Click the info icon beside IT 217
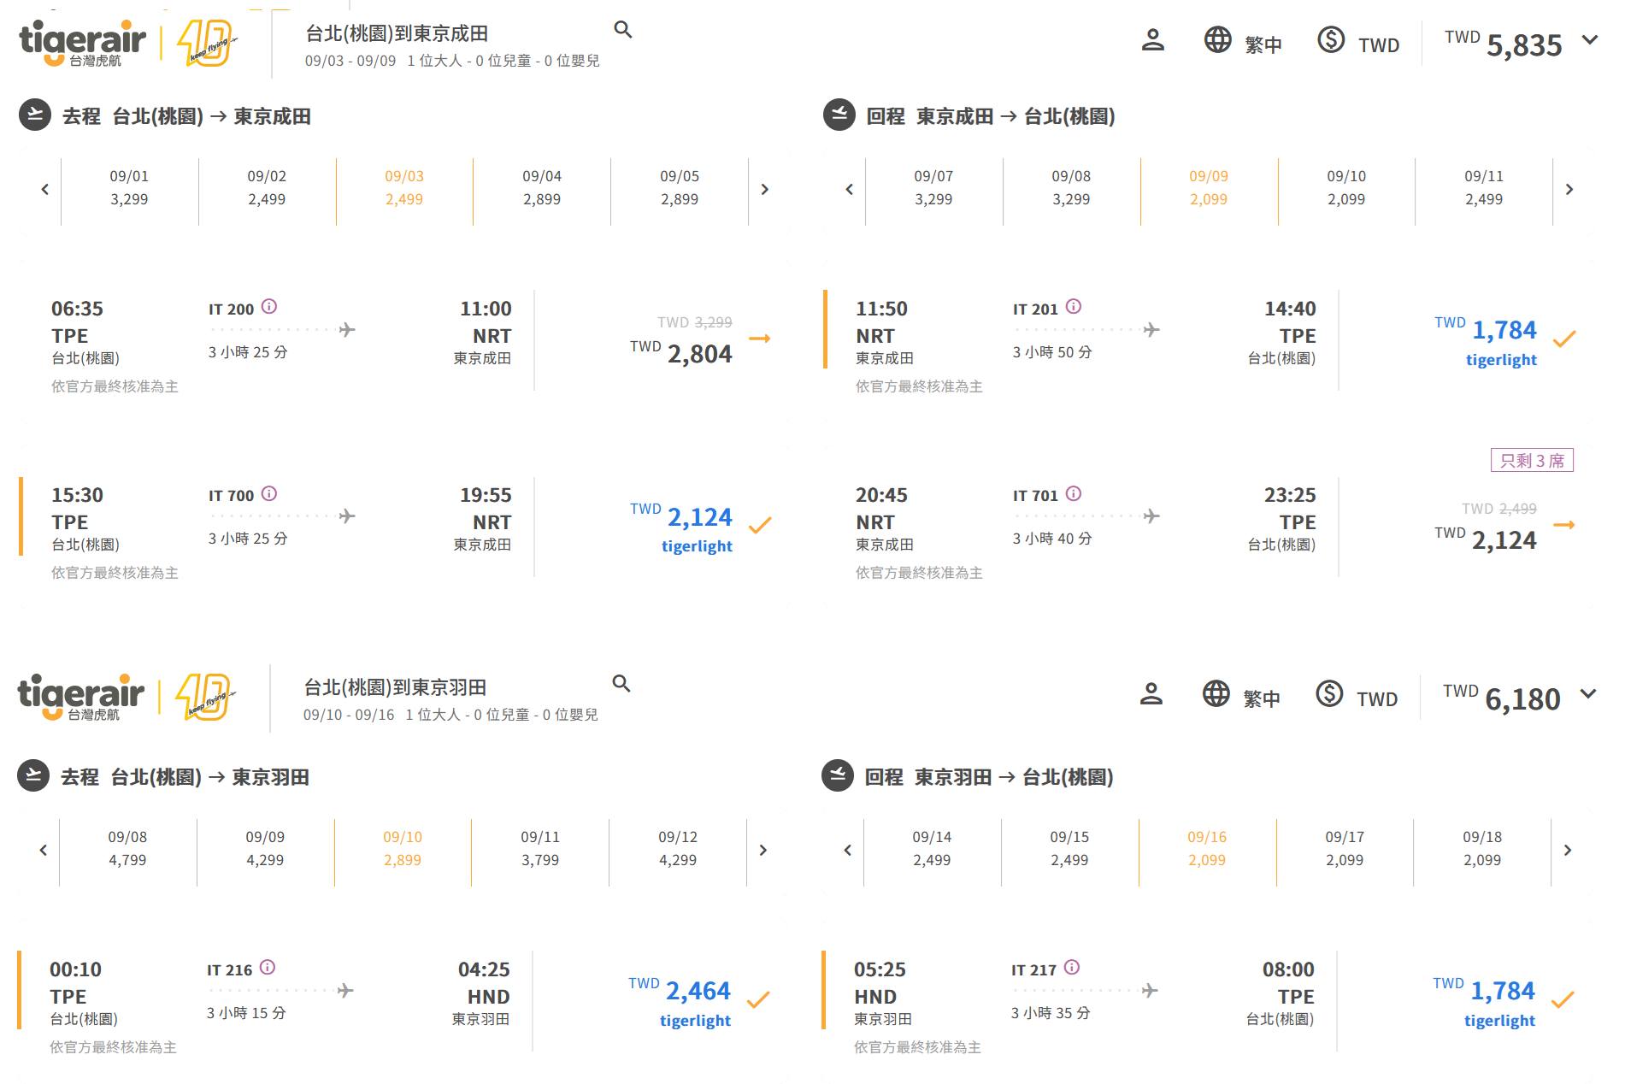This screenshot has width=1625, height=1084. (1072, 968)
